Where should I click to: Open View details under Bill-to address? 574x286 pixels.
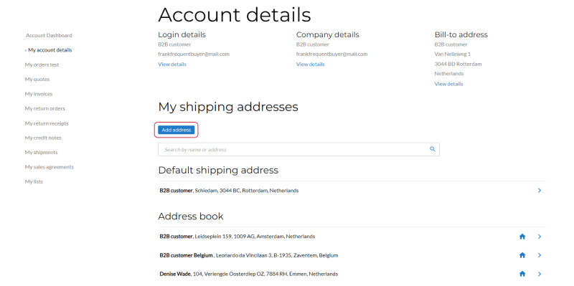pos(448,84)
